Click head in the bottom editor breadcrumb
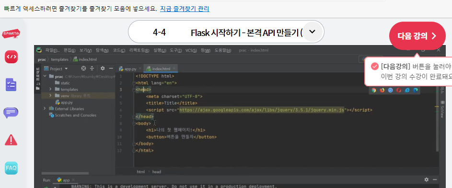 click(157, 172)
